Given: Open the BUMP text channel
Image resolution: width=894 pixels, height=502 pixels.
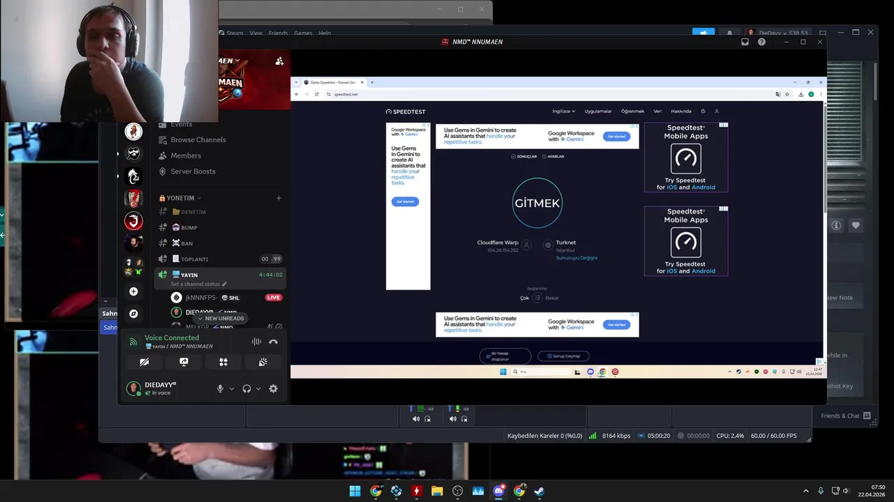Looking at the screenshot, I should 220,227.
